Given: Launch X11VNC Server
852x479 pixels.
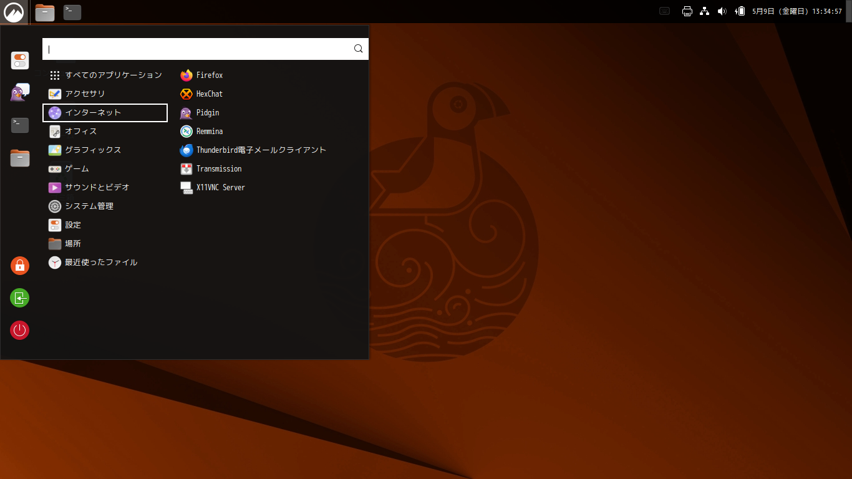Looking at the screenshot, I should point(220,187).
